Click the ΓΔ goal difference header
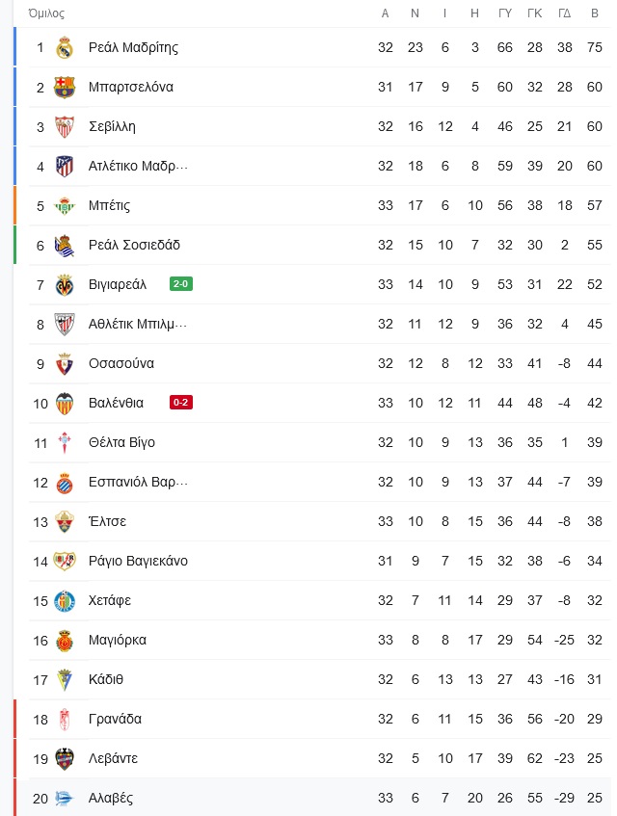Screen dimensions: 617x816 pos(564,13)
